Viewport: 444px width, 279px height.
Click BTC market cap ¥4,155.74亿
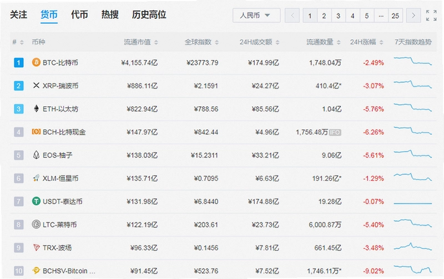pyautogui.click(x=139, y=63)
